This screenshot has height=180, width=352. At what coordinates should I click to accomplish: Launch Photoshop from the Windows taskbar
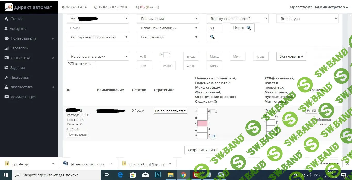158,175
